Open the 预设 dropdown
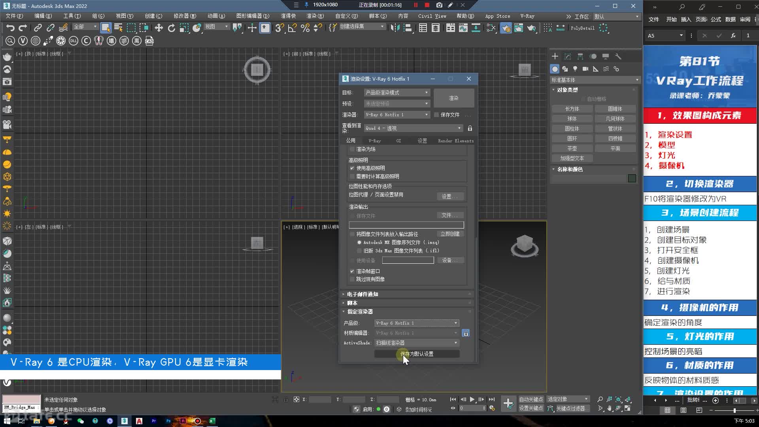759x427 pixels. tap(396, 104)
